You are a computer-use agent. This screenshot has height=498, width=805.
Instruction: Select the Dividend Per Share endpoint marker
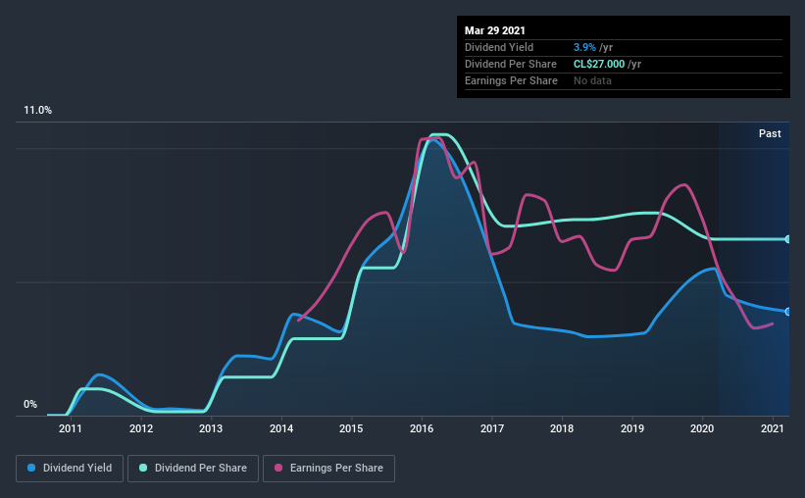[x=787, y=239]
